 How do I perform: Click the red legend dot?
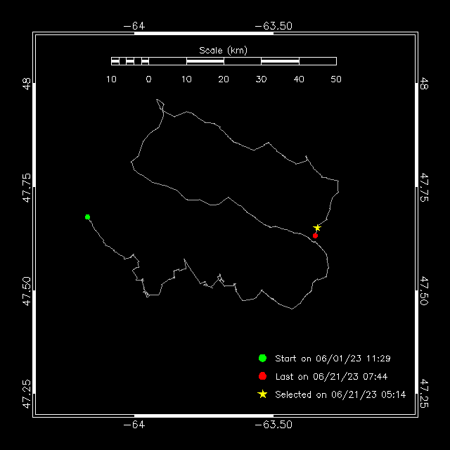tap(262, 376)
